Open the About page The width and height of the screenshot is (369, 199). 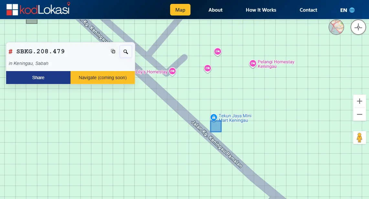(x=215, y=10)
